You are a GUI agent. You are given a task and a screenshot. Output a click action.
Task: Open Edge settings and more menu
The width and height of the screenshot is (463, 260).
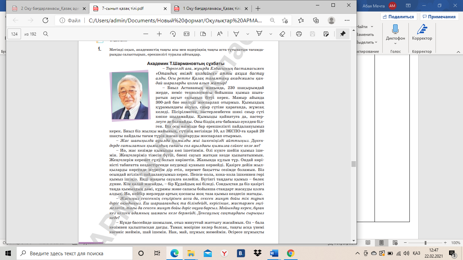(346, 20)
